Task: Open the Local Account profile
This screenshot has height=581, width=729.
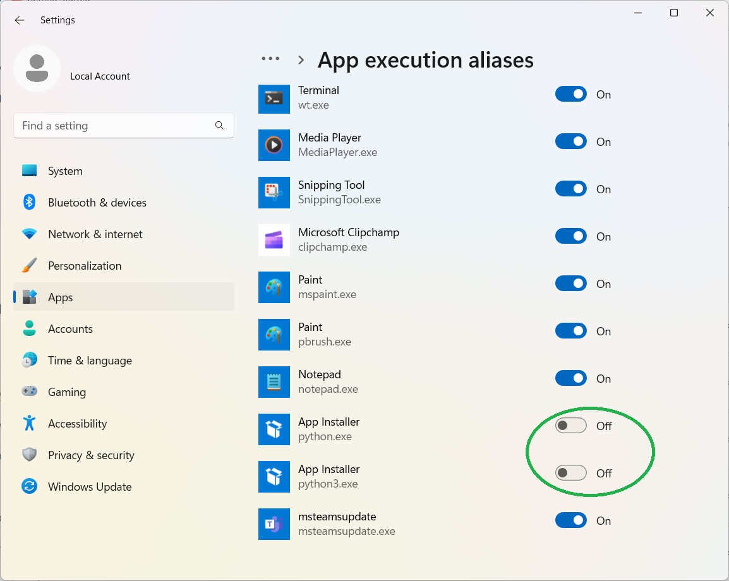Action: [x=73, y=69]
